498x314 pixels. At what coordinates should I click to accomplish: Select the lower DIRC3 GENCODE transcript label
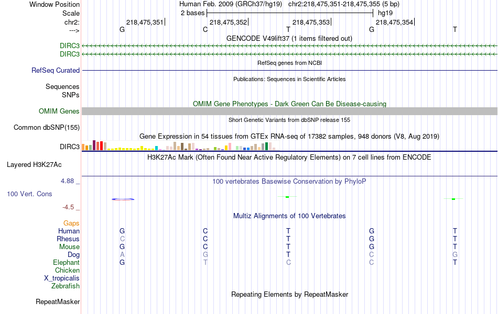(70, 54)
